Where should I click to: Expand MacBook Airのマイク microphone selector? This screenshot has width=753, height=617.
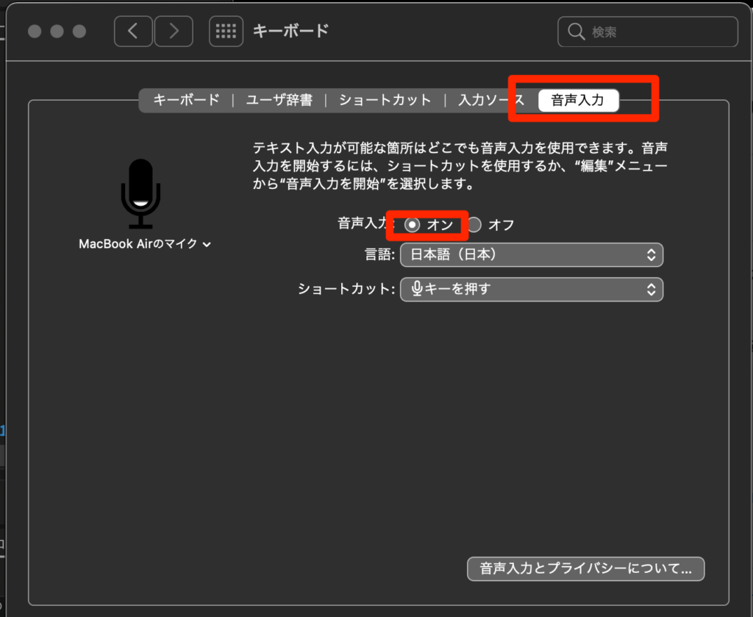pos(145,243)
